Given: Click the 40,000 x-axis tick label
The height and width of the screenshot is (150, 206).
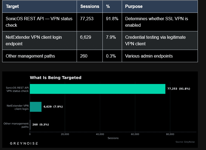Looking at the screenshot, I should (100, 134).
